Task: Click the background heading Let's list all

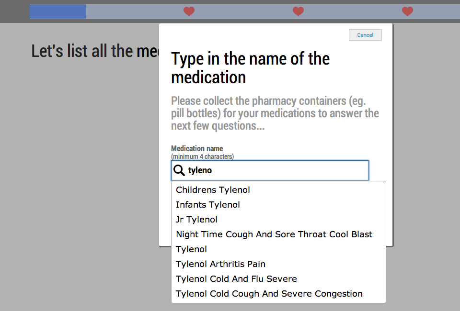Action: [95, 51]
